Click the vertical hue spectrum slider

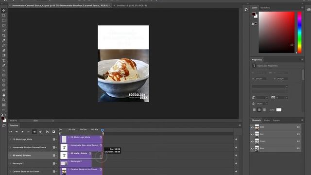pos(299,33)
